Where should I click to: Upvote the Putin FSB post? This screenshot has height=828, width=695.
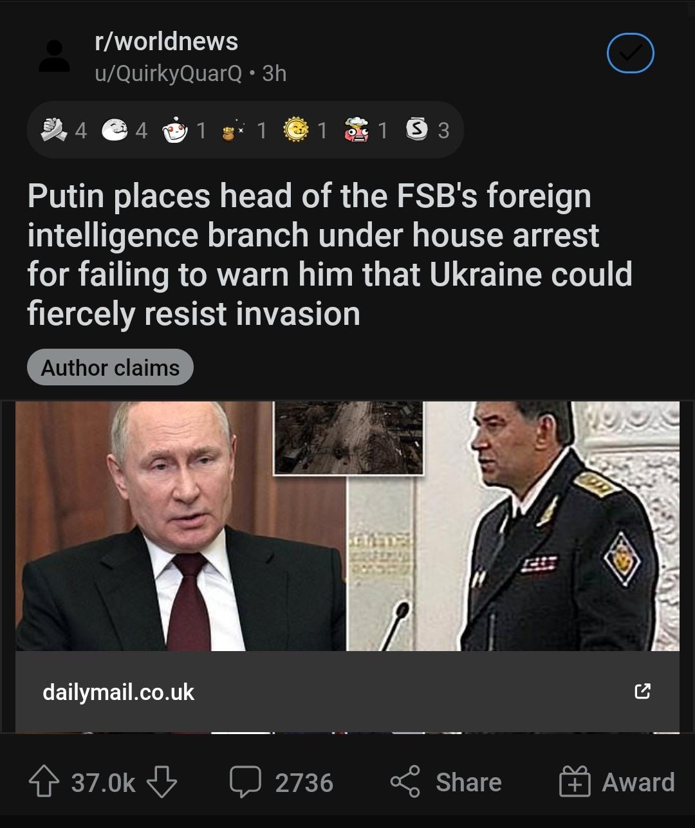(x=44, y=782)
